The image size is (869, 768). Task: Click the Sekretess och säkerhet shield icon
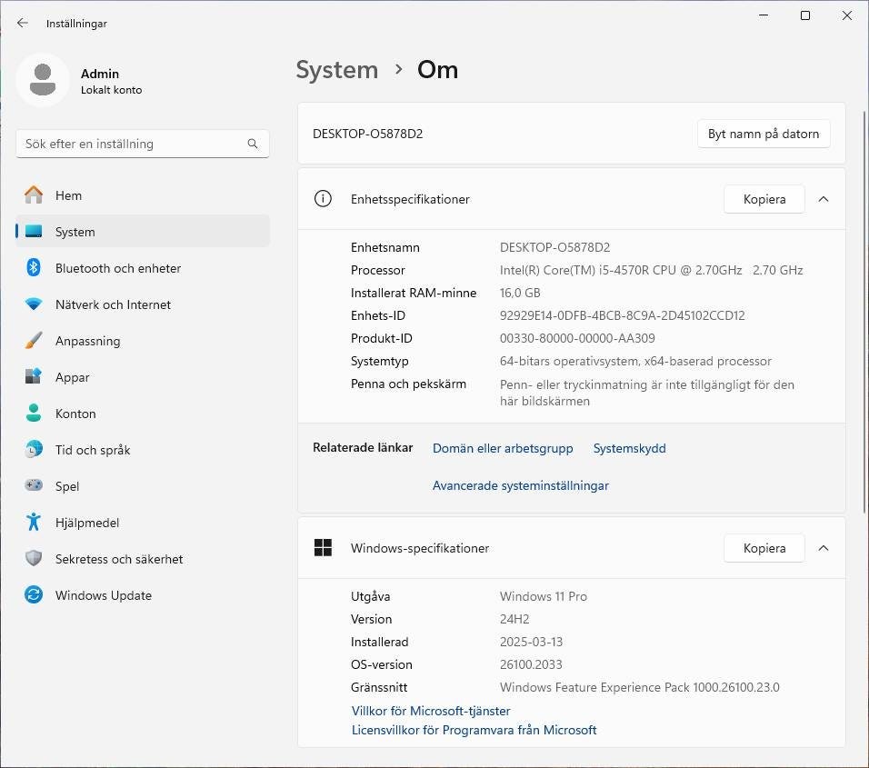tap(34, 559)
